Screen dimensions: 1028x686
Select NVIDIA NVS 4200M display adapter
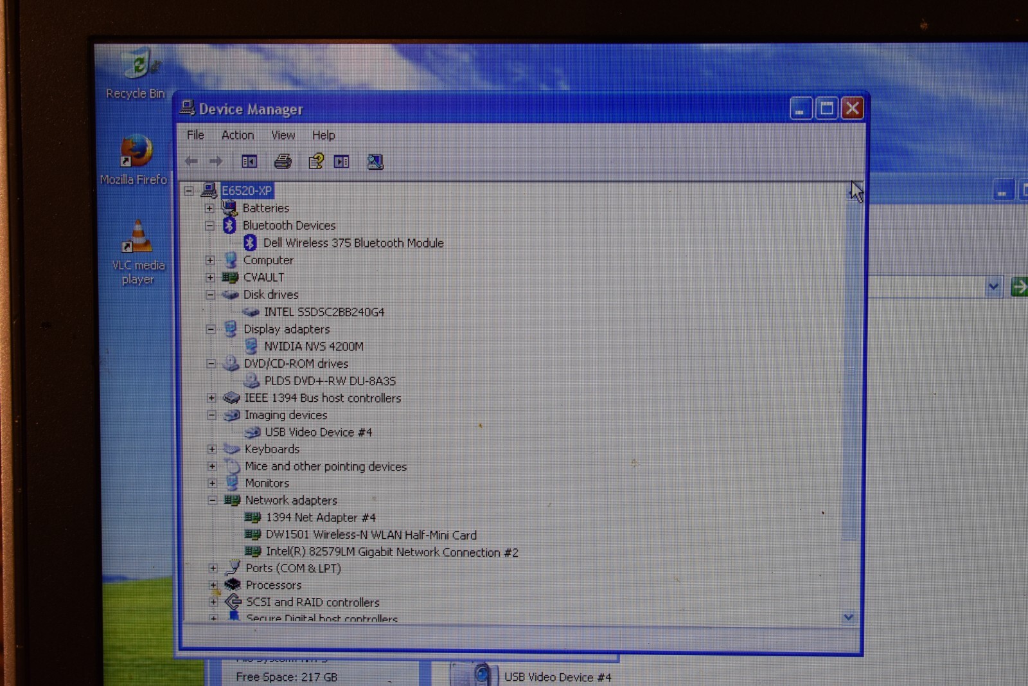[x=314, y=347]
